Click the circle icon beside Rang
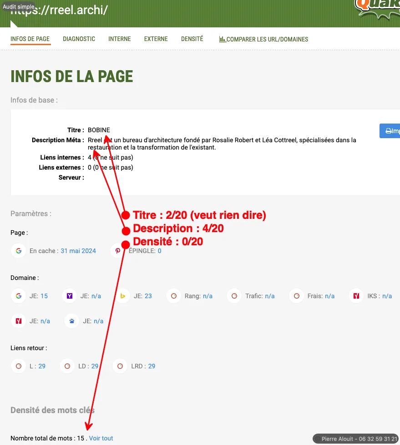Viewport: 400px width, 445px height. [174, 296]
